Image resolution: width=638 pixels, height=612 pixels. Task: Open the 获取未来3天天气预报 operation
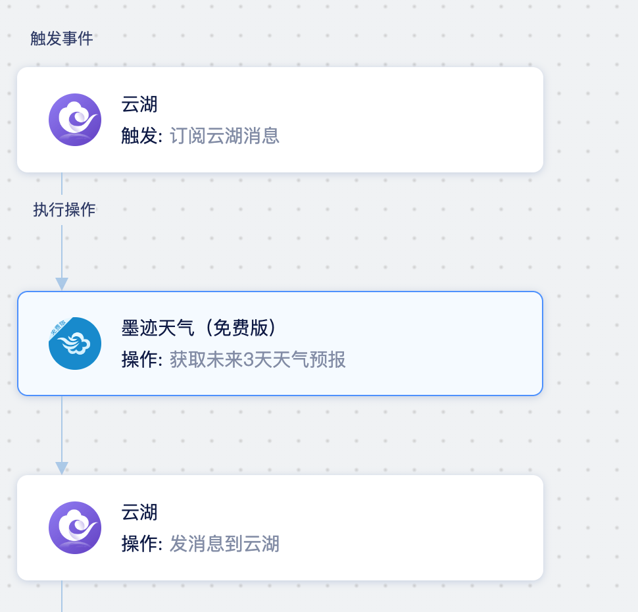[x=258, y=359]
